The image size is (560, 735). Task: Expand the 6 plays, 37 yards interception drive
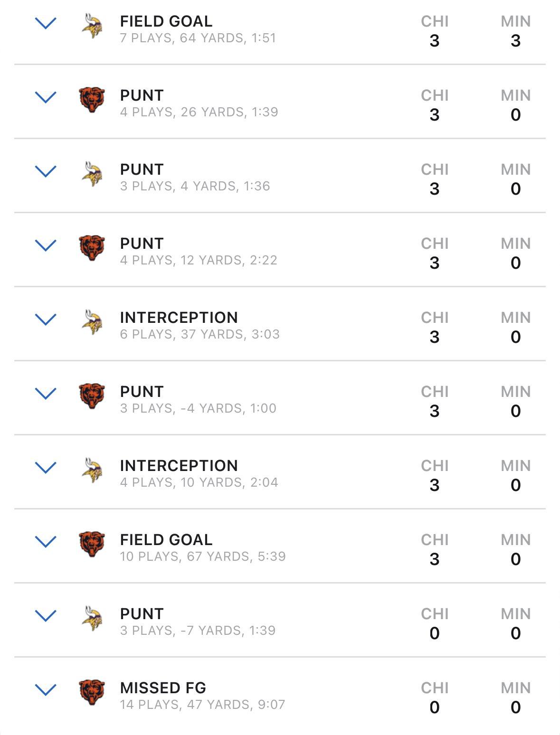46,320
